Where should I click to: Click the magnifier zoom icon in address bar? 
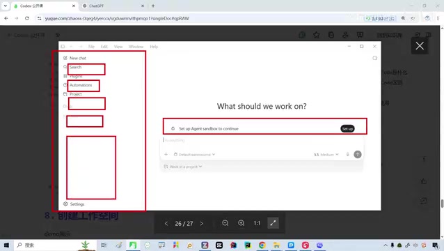click(x=403, y=18)
